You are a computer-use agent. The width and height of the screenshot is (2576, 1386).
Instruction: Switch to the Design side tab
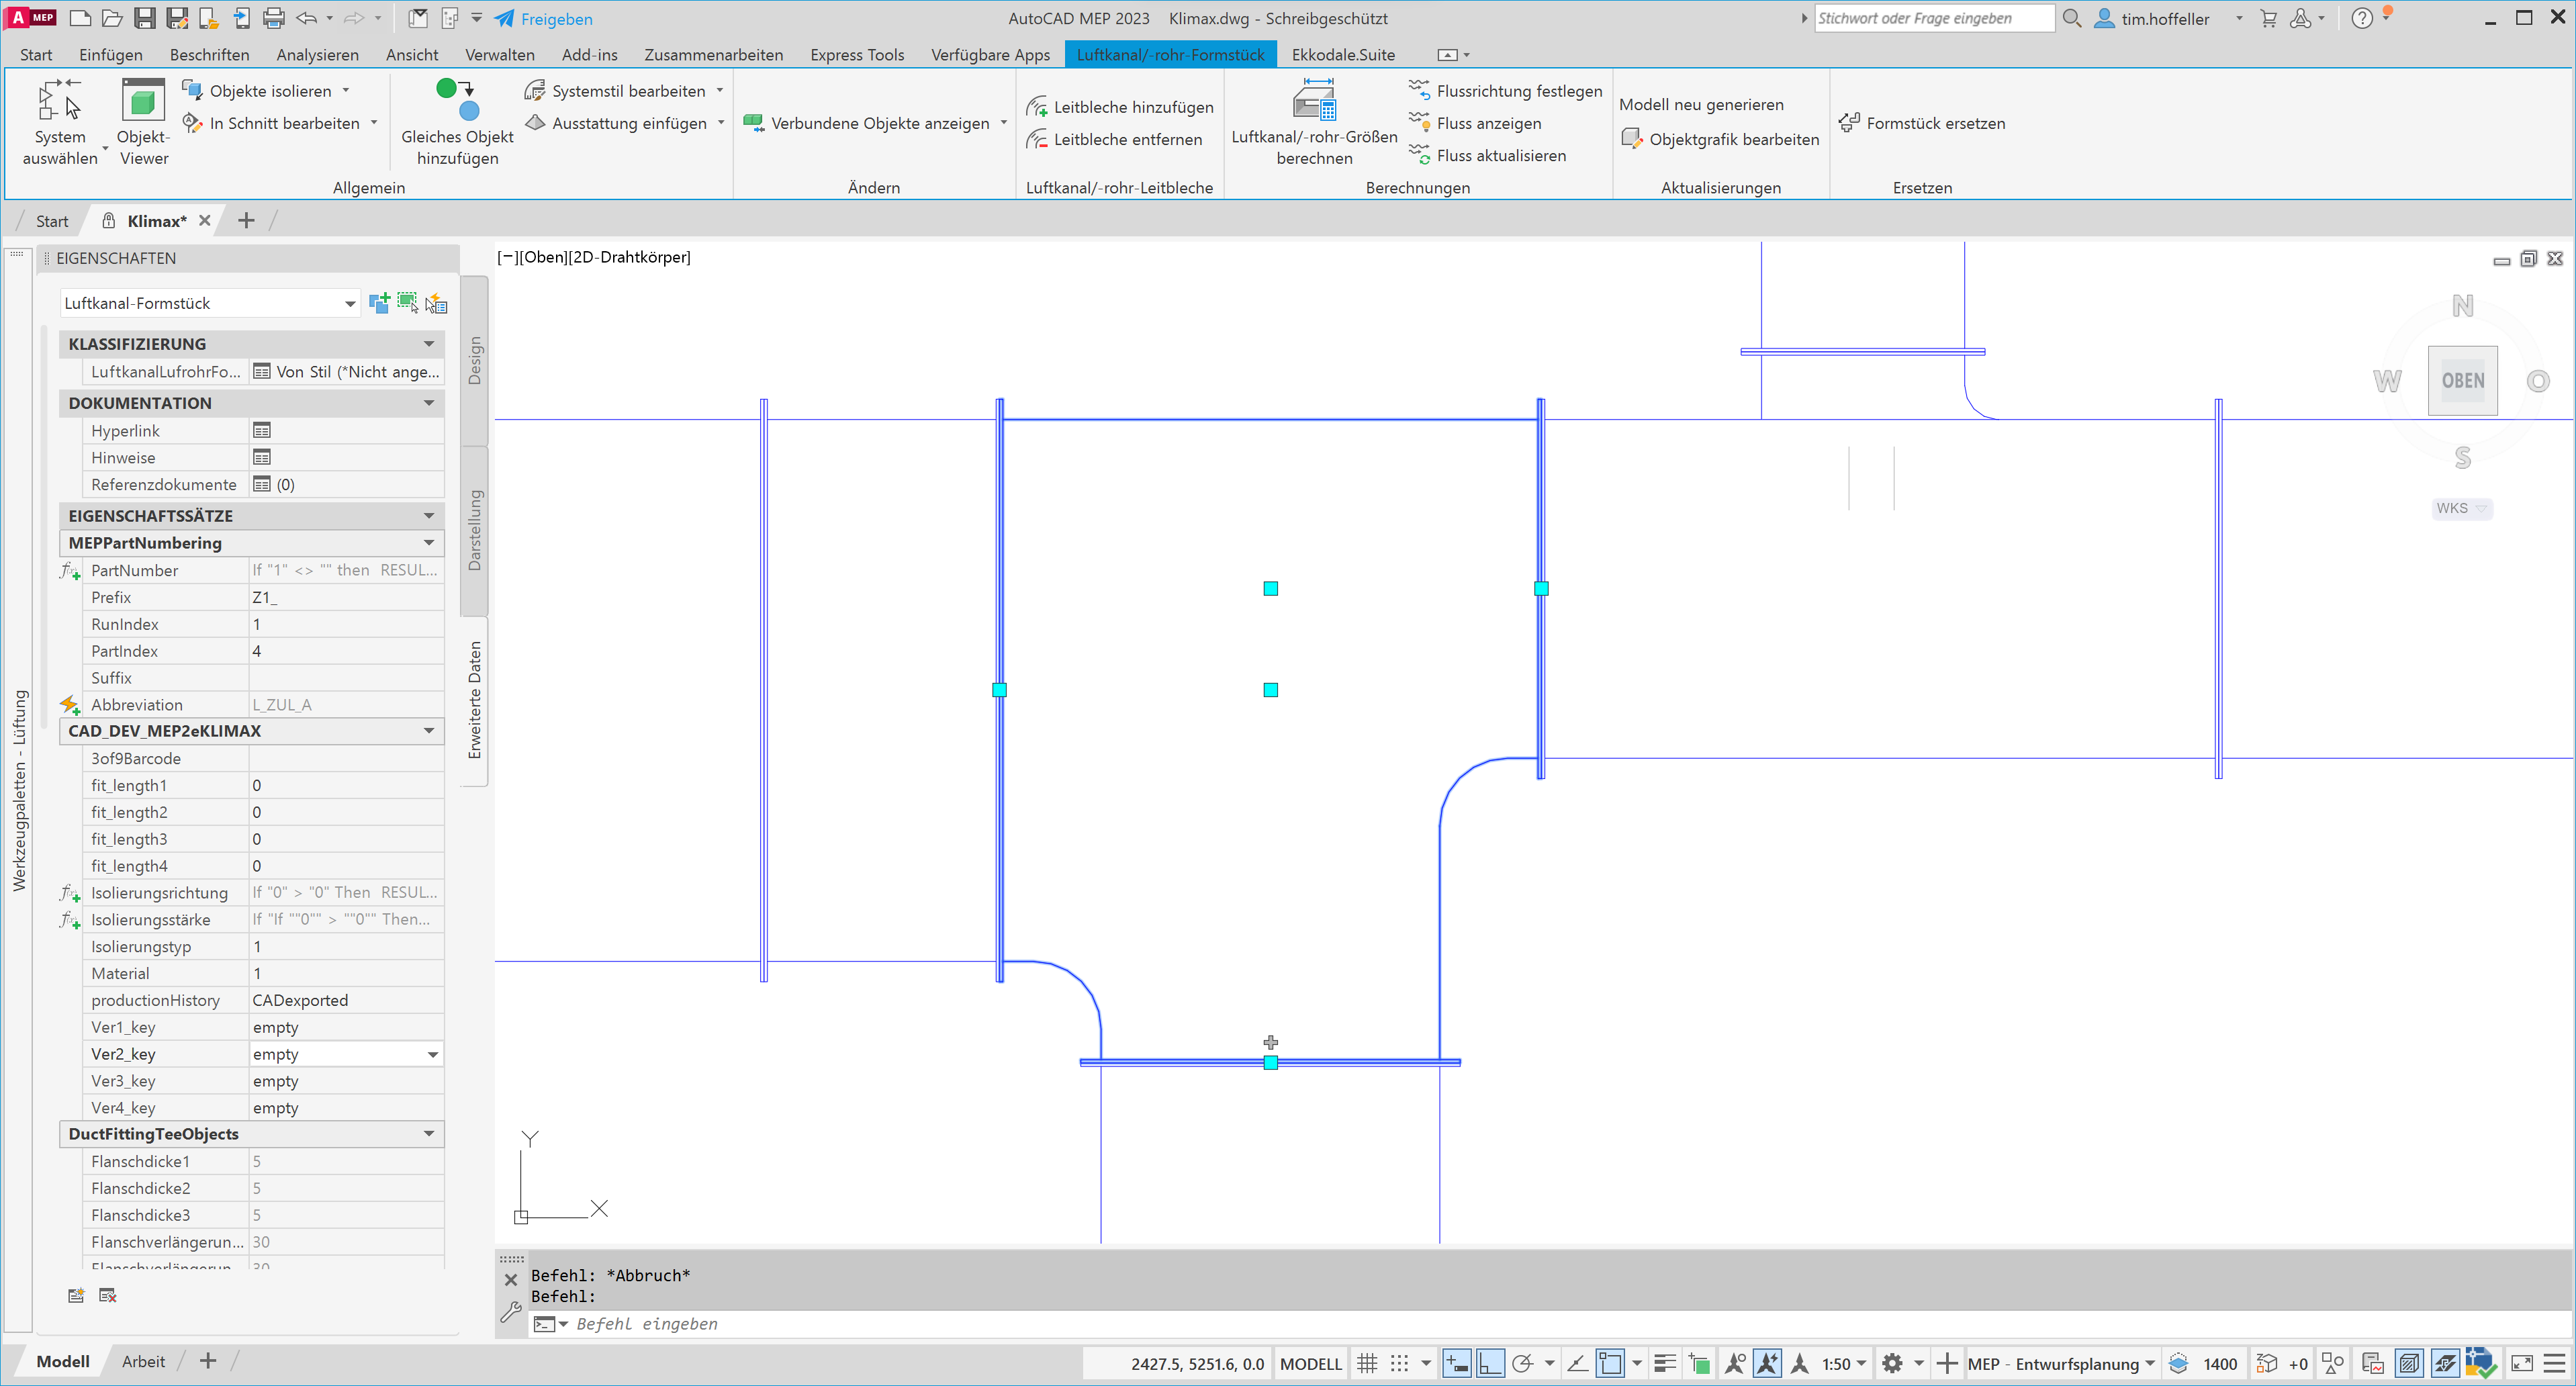474,360
